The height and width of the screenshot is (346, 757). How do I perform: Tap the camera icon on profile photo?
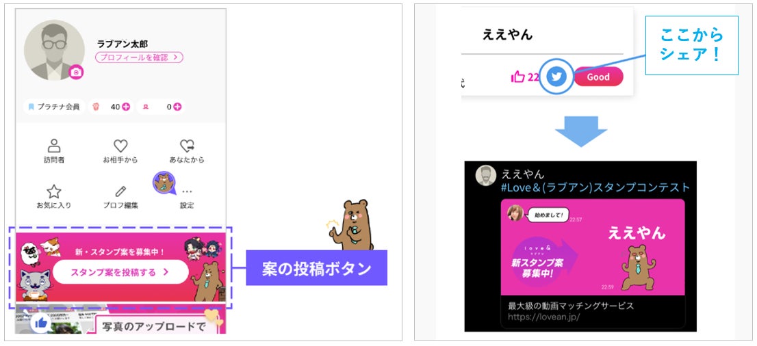coord(76,72)
